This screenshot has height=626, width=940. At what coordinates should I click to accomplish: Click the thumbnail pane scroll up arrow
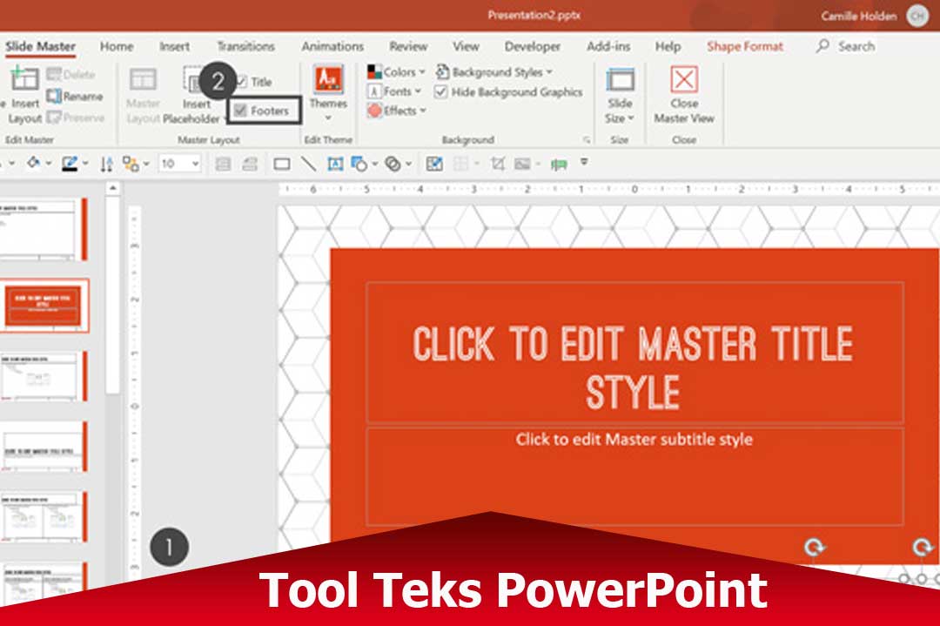[112, 188]
